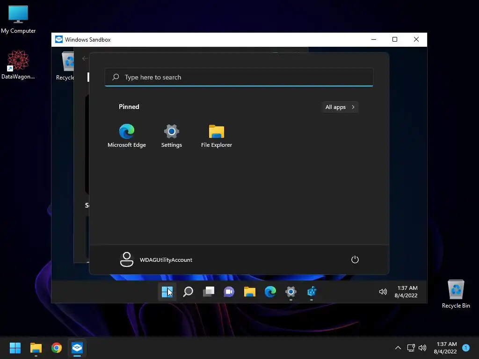Open WDAGUtilityAccount user menu
Image resolution: width=479 pixels, height=359 pixels.
click(156, 259)
